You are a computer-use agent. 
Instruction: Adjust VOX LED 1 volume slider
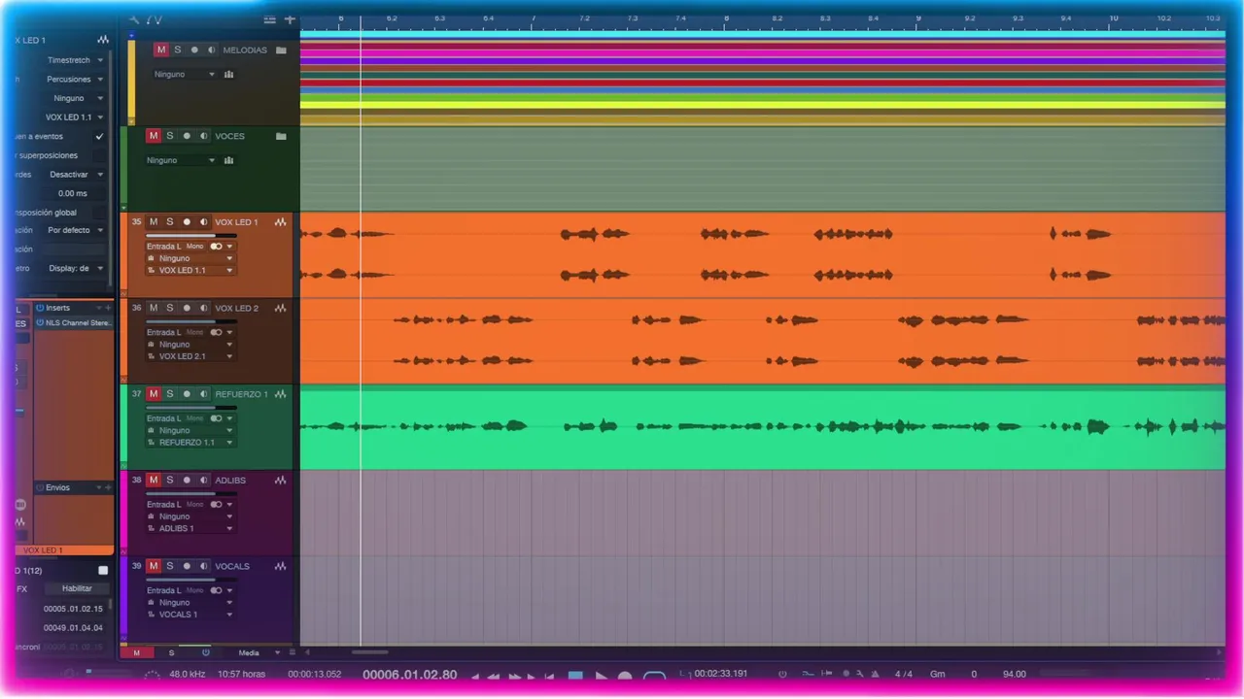(x=191, y=235)
